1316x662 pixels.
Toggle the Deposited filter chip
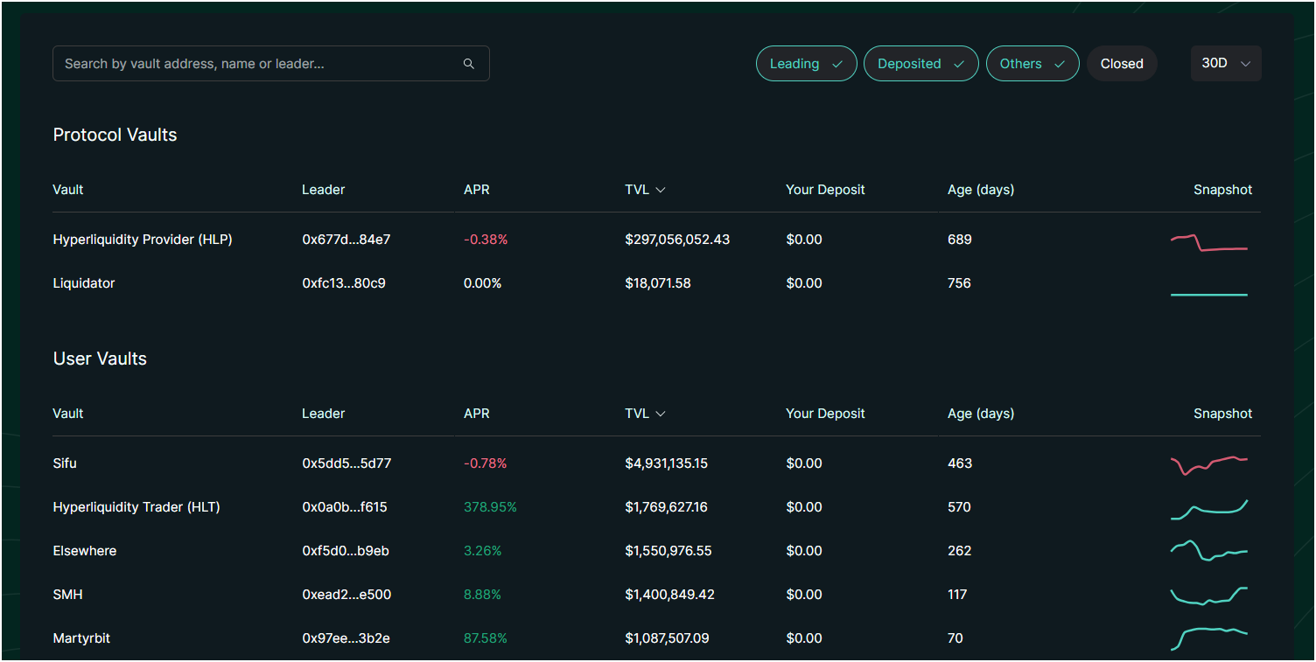pos(920,64)
